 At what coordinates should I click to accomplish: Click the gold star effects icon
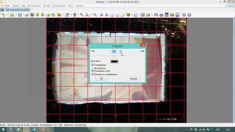tap(59, 15)
